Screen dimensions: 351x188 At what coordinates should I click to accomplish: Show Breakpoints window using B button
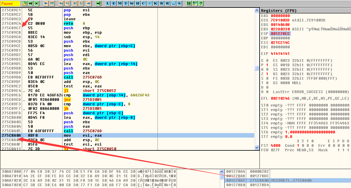[x=161, y=4]
